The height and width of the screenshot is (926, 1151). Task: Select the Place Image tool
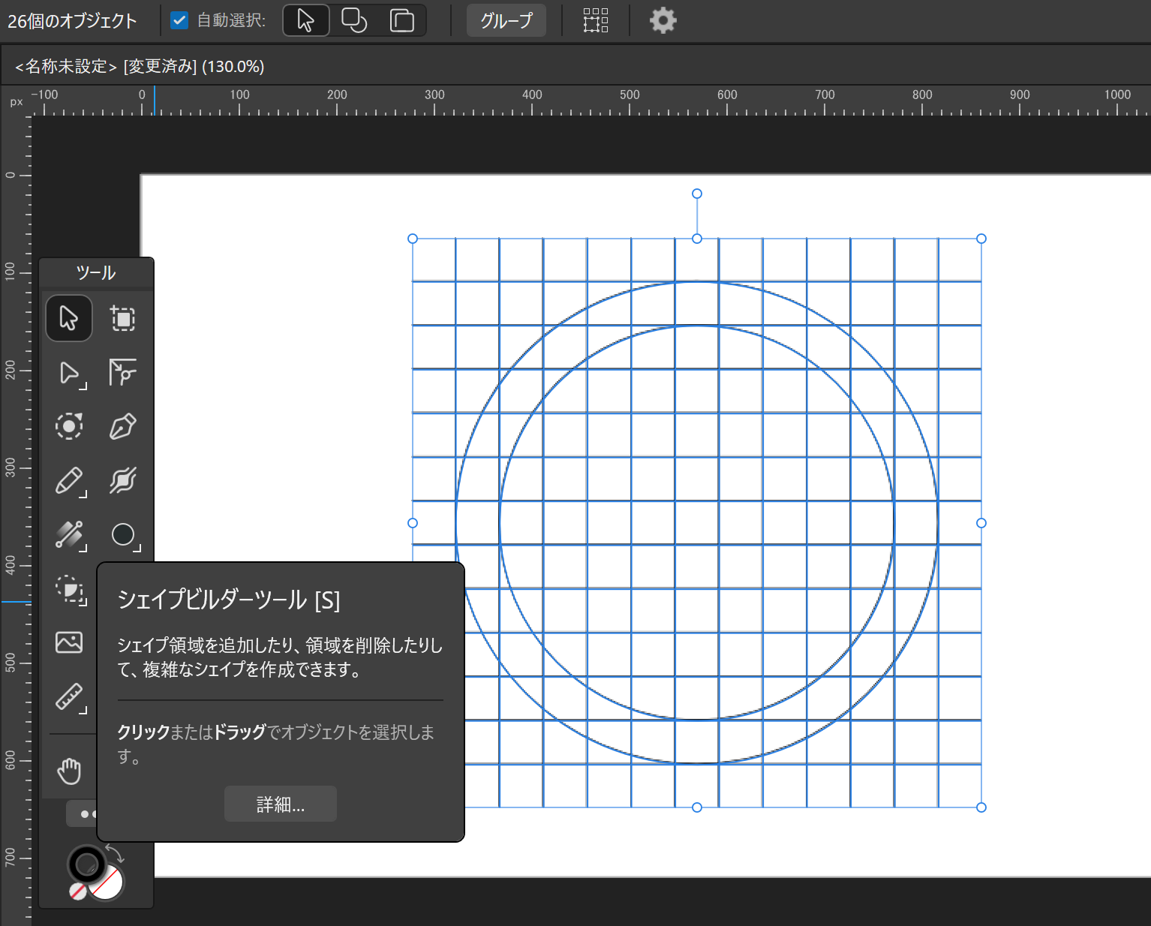[x=69, y=642]
